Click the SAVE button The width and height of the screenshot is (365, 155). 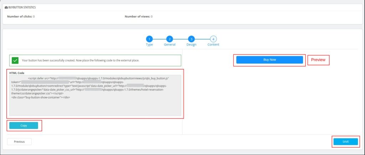346,141
